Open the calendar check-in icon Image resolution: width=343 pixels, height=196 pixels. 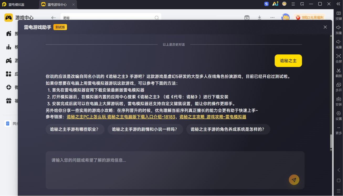(x=247, y=18)
